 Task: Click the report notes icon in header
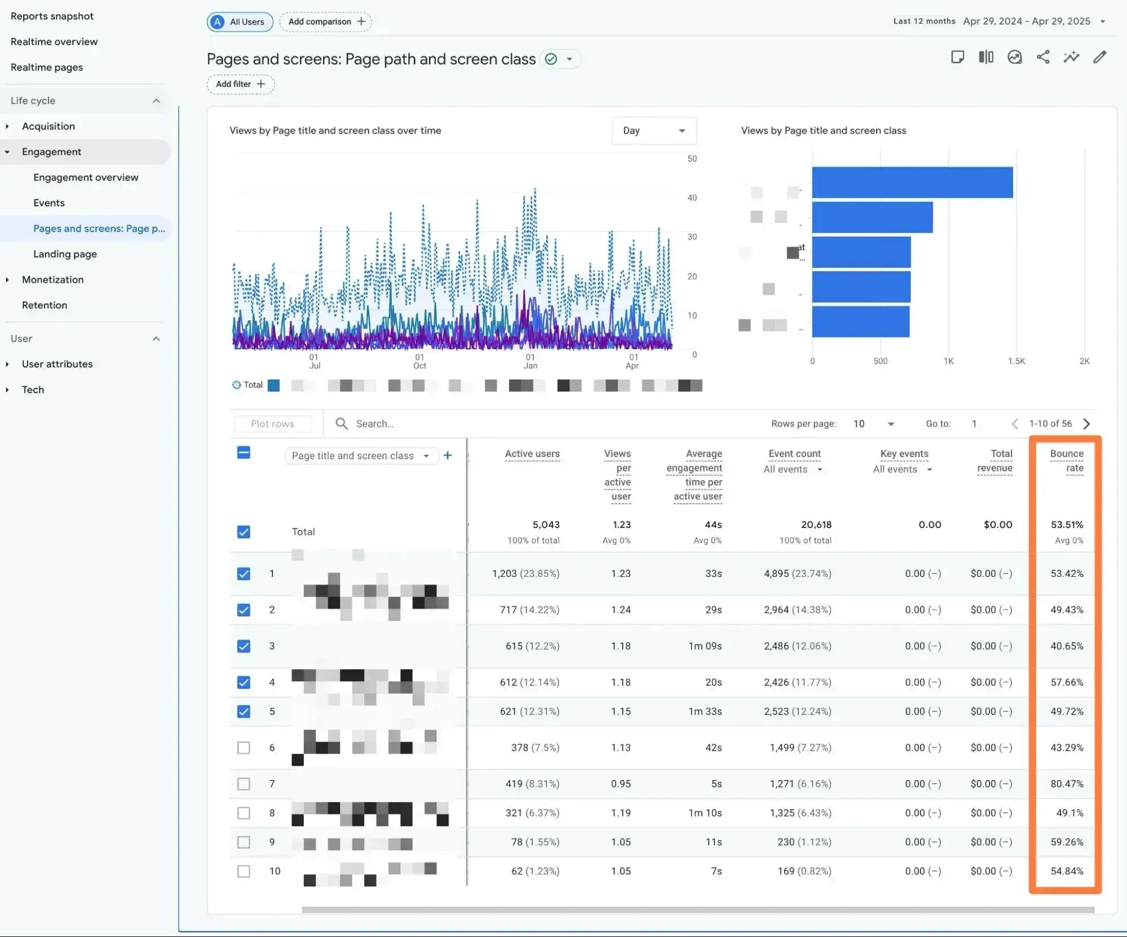pyautogui.click(x=957, y=57)
